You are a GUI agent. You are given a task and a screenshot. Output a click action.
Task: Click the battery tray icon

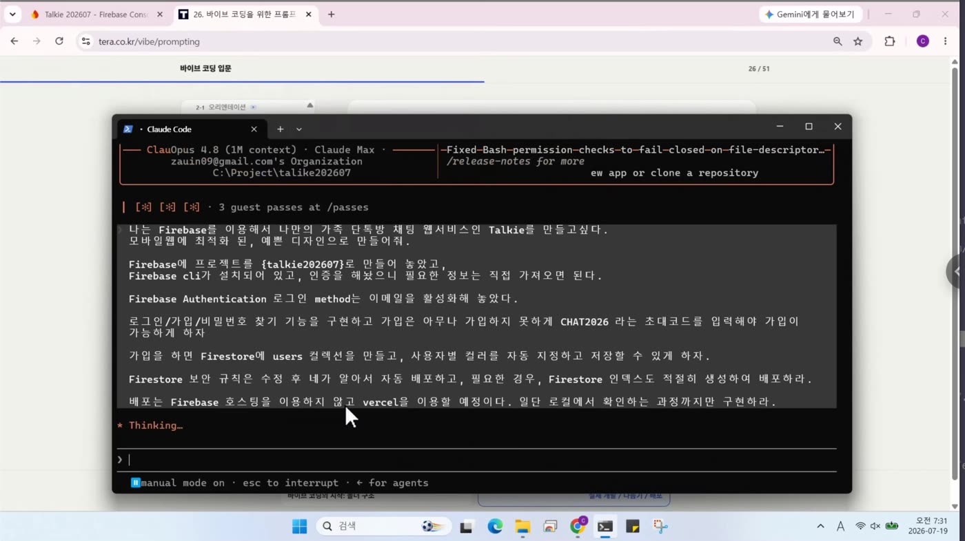tap(892, 527)
